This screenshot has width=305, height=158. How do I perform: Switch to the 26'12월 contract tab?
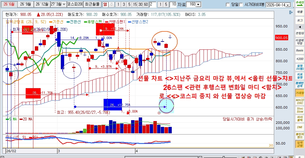tap(42, 5)
